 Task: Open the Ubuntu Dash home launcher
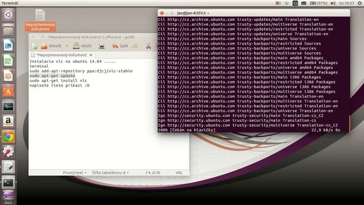[8, 15]
